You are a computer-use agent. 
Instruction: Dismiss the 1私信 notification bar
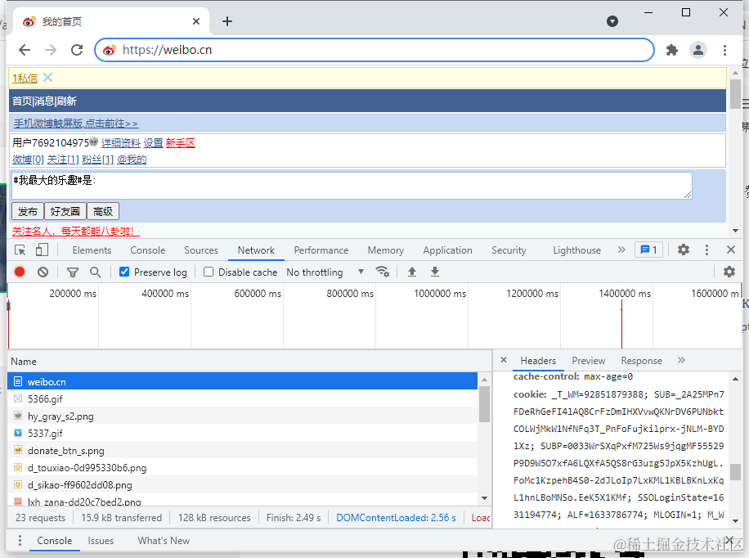coord(47,78)
